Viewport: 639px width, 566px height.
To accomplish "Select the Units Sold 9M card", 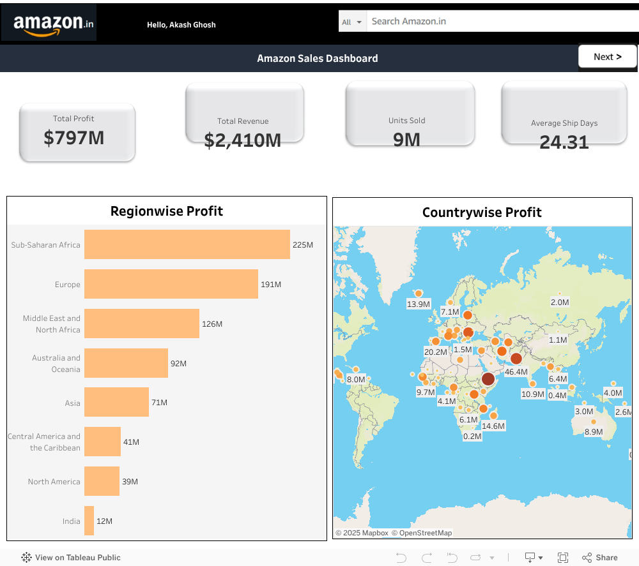I will point(410,114).
